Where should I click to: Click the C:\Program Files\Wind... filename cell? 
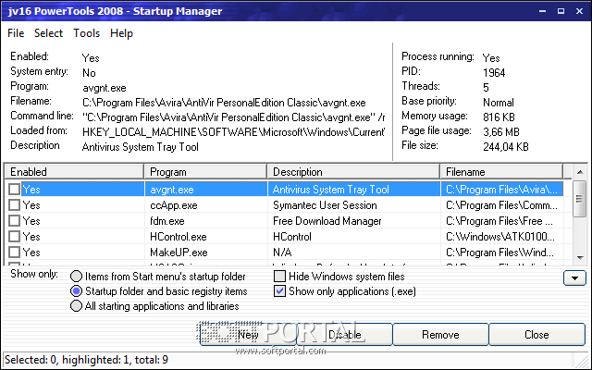501,252
